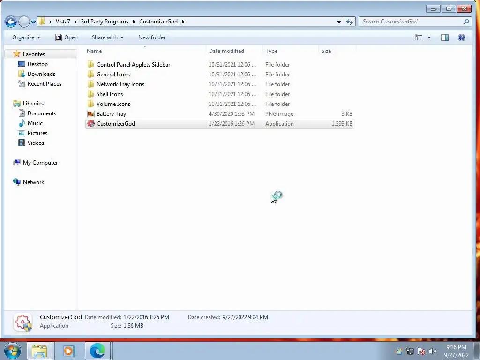Open Help with question mark icon
This screenshot has width=480, height=360.
462,37
